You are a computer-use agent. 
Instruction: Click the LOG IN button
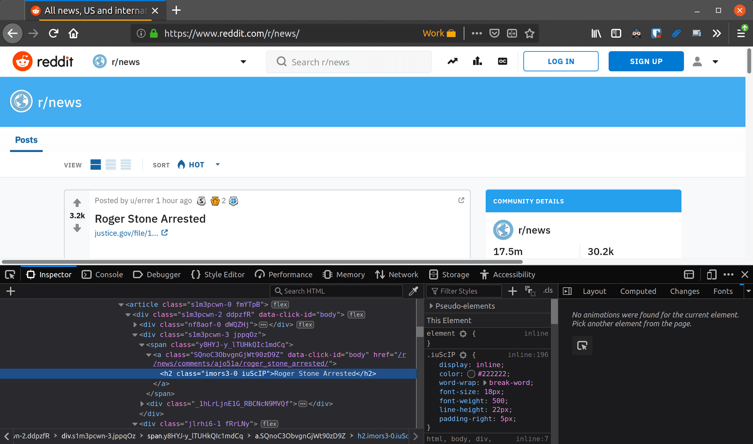point(561,61)
